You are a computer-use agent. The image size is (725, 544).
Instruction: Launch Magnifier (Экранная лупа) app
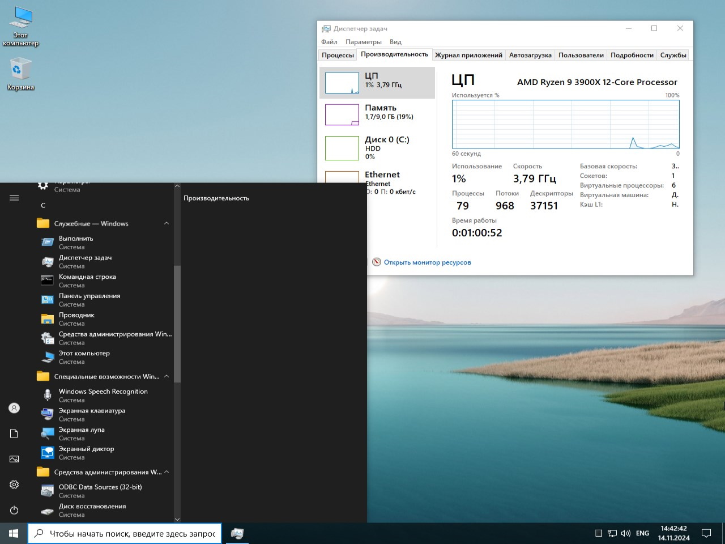[x=82, y=433]
